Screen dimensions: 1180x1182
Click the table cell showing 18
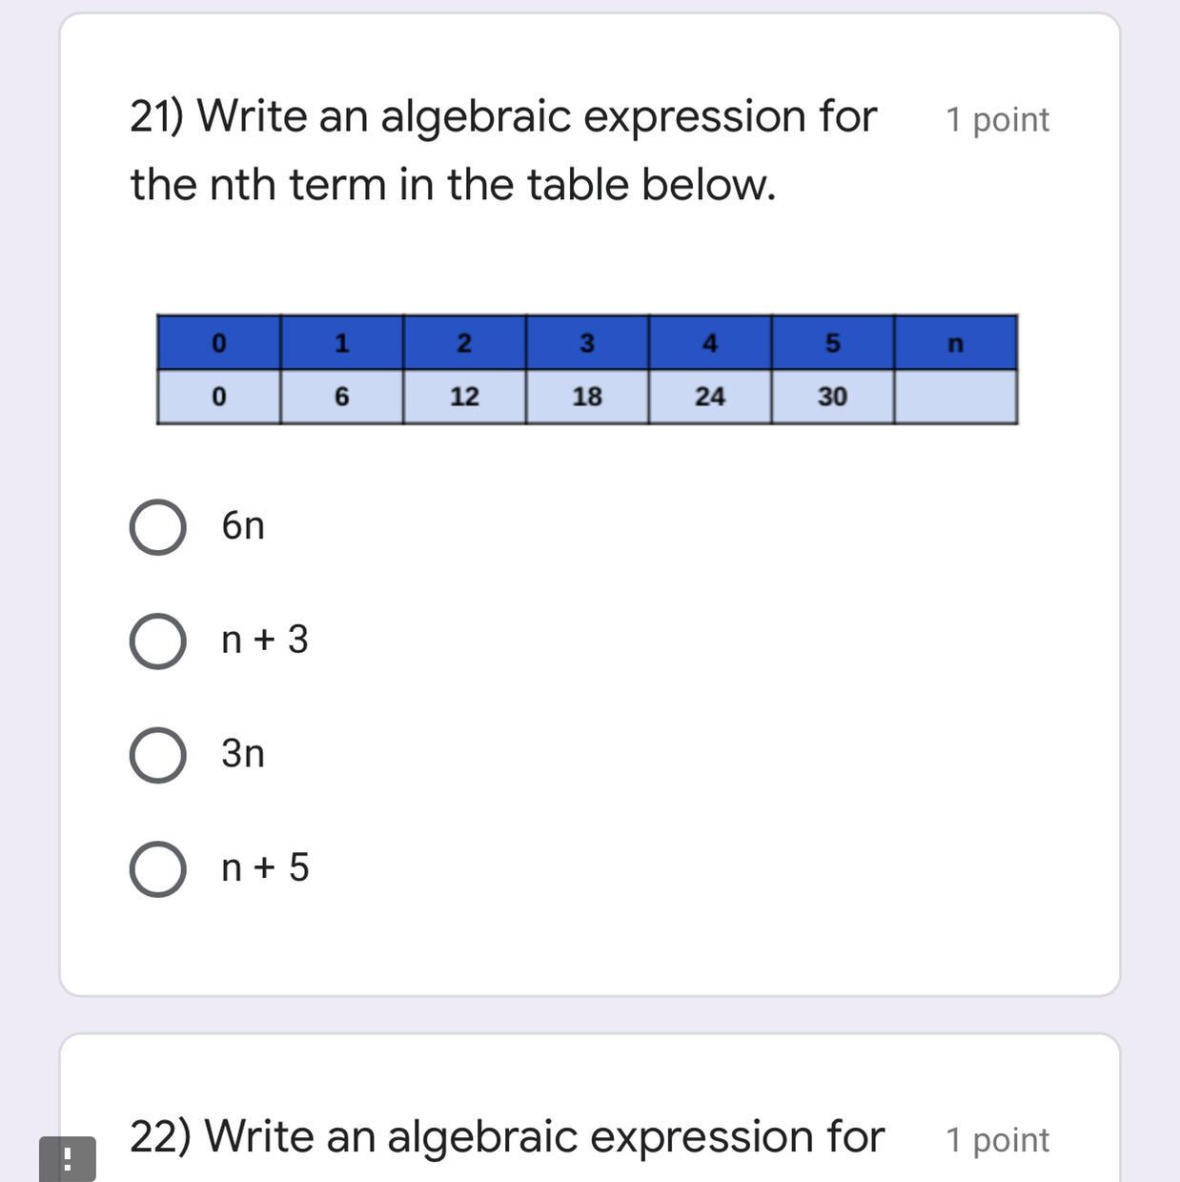(x=587, y=397)
